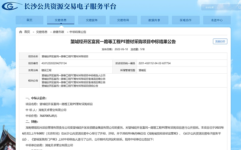Open the 区域合作 navigation tab
The height and width of the screenshot is (150, 241).
click(x=186, y=20)
